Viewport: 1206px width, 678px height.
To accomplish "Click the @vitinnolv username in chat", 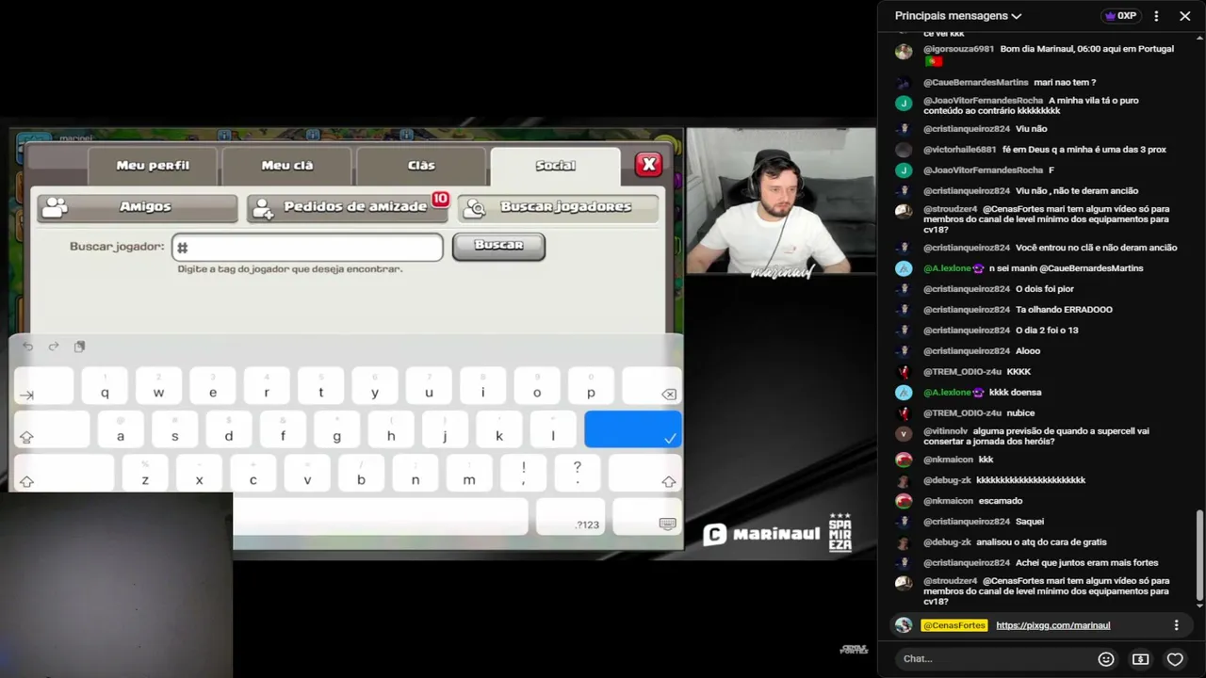I will pos(945,431).
